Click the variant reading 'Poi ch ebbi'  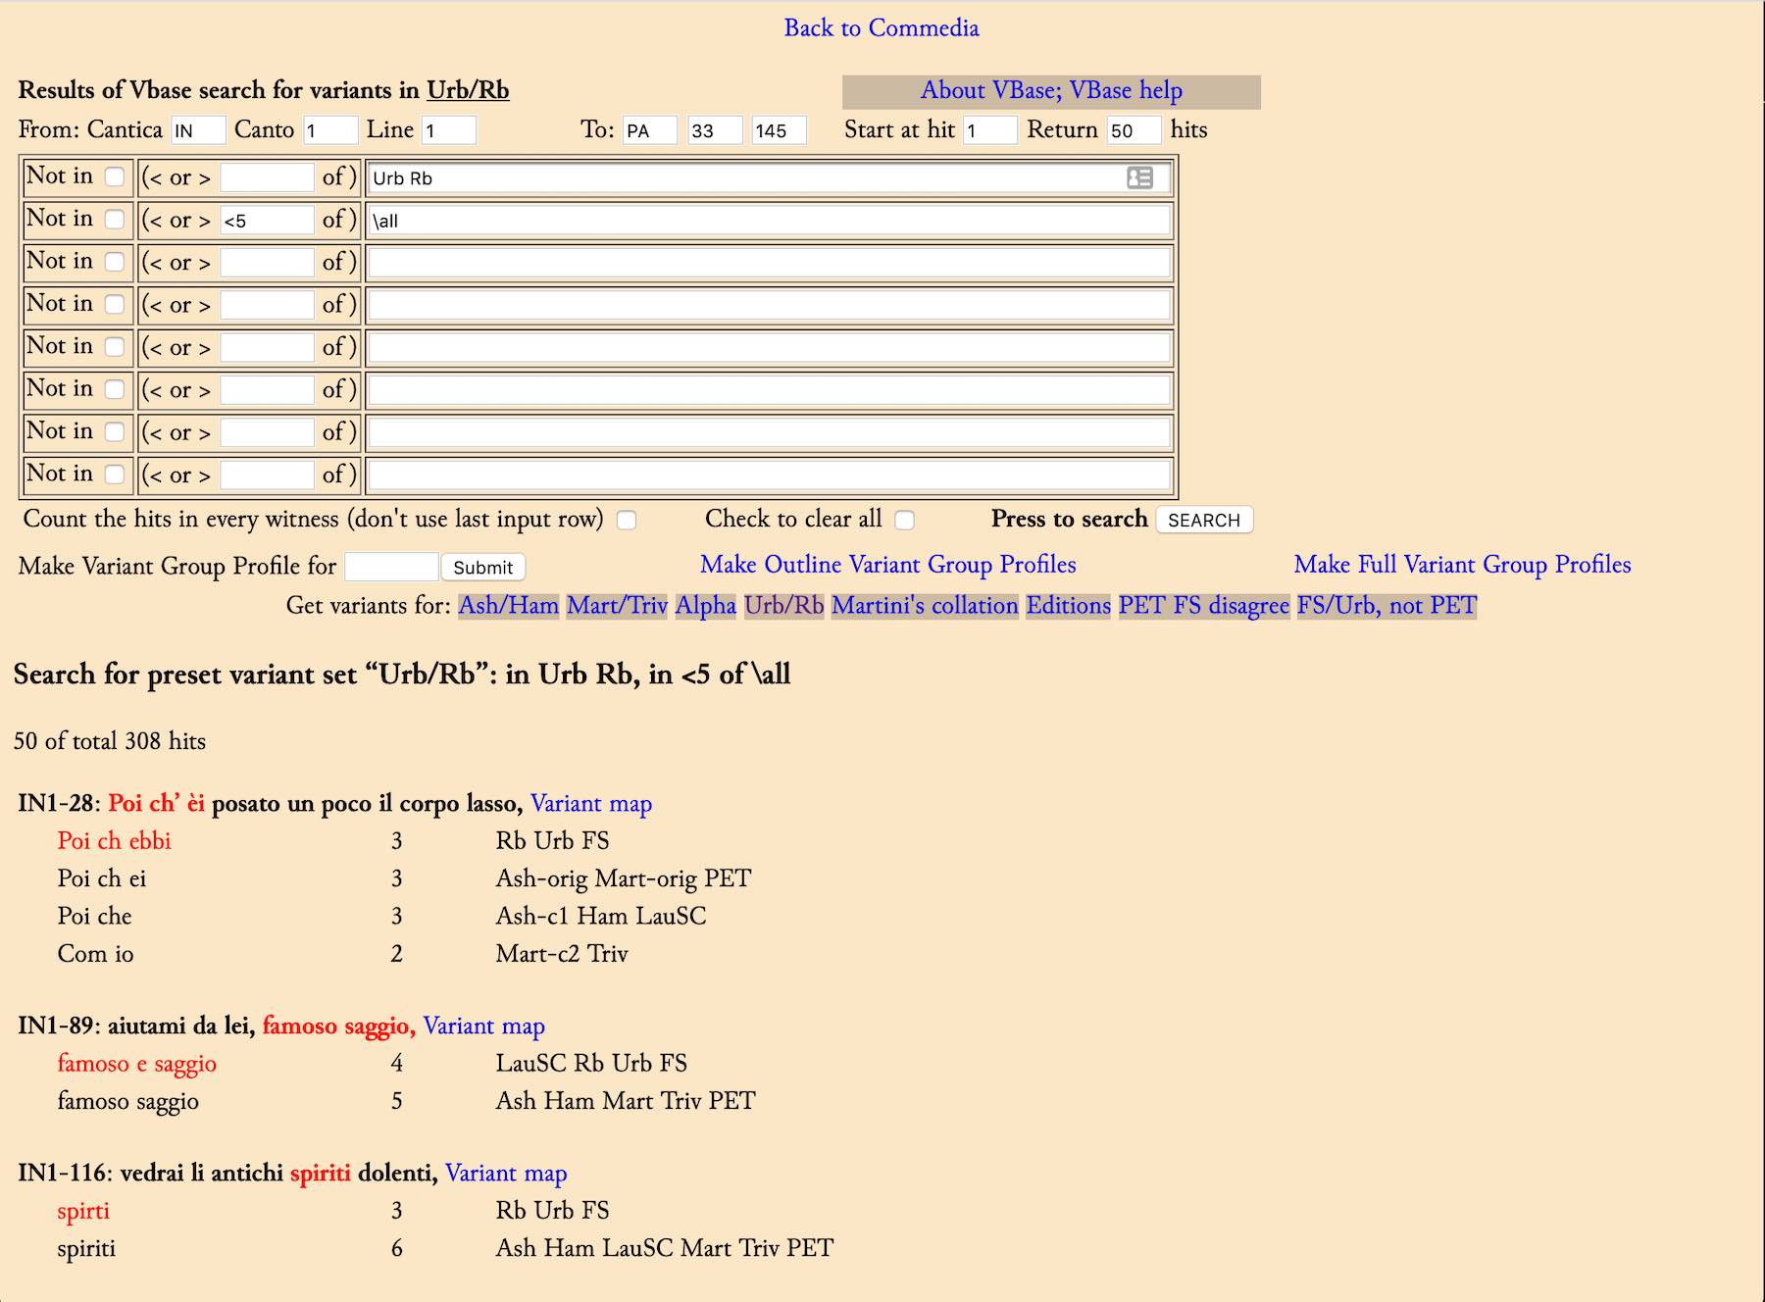[114, 841]
